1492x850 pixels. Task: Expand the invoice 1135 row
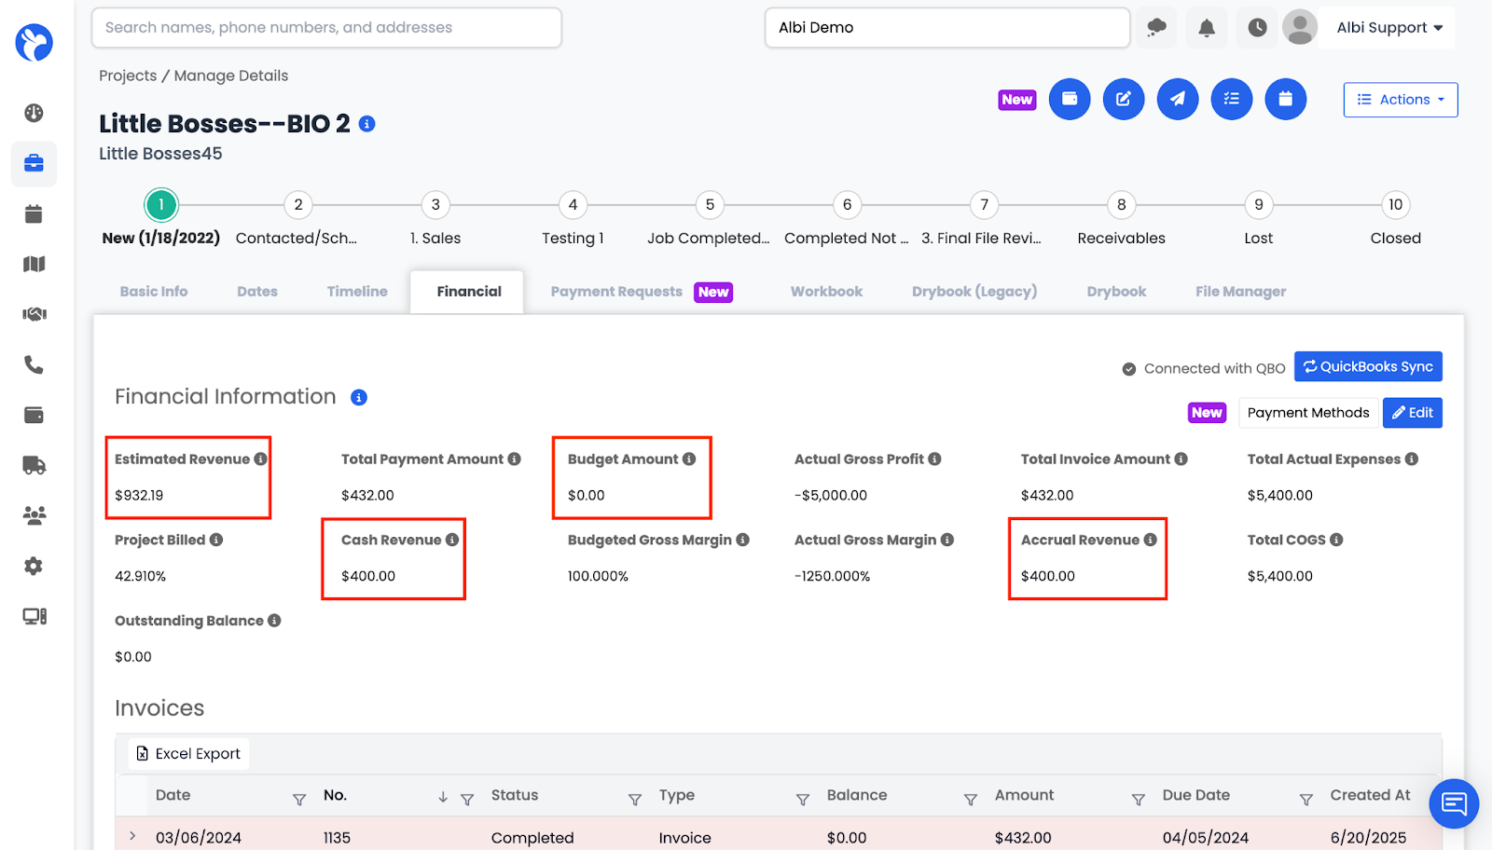(132, 836)
